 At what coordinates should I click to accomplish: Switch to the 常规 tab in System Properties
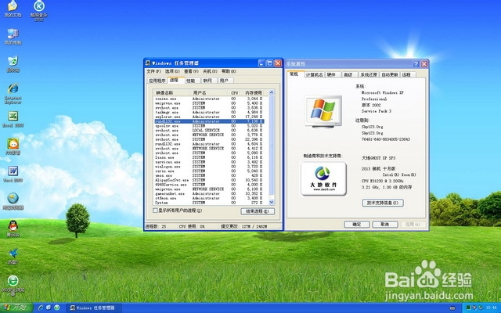click(x=295, y=74)
